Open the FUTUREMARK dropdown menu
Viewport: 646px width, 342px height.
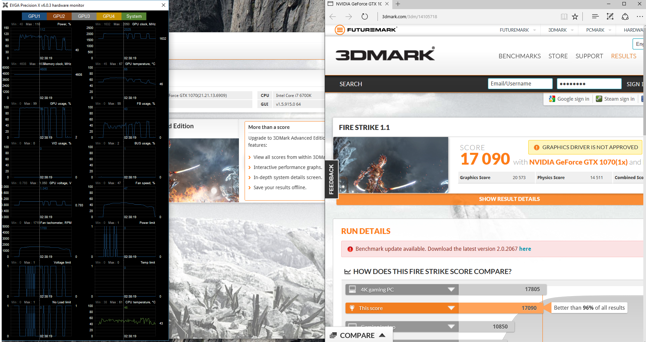tap(517, 30)
